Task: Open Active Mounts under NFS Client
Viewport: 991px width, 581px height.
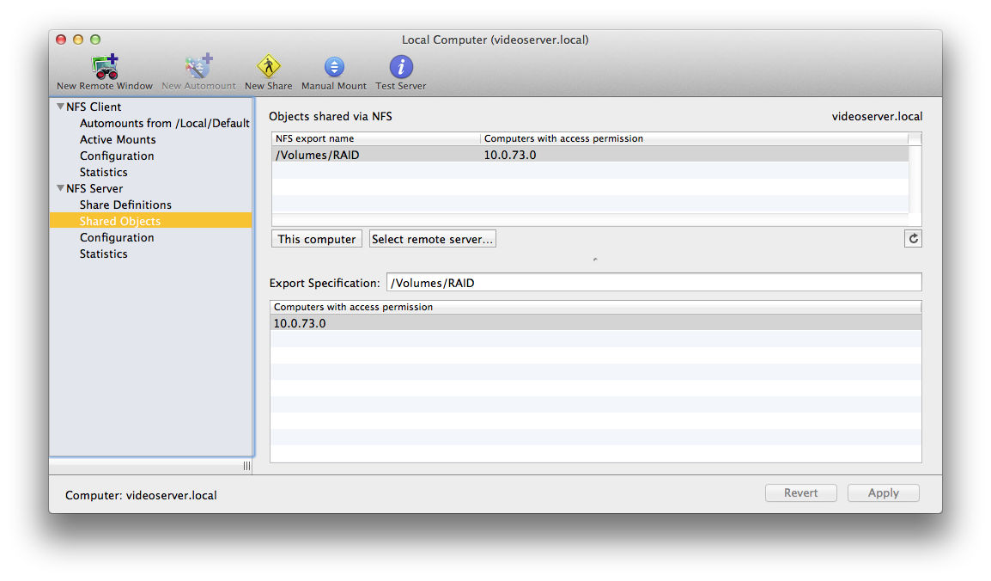Action: click(x=118, y=140)
